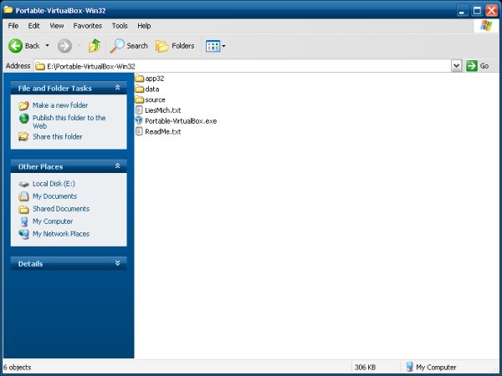
Task: Click the green Go button
Action: [x=478, y=66]
